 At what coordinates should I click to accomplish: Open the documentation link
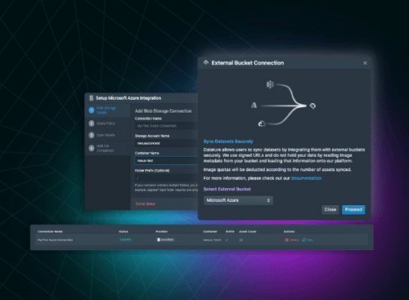[x=306, y=178]
